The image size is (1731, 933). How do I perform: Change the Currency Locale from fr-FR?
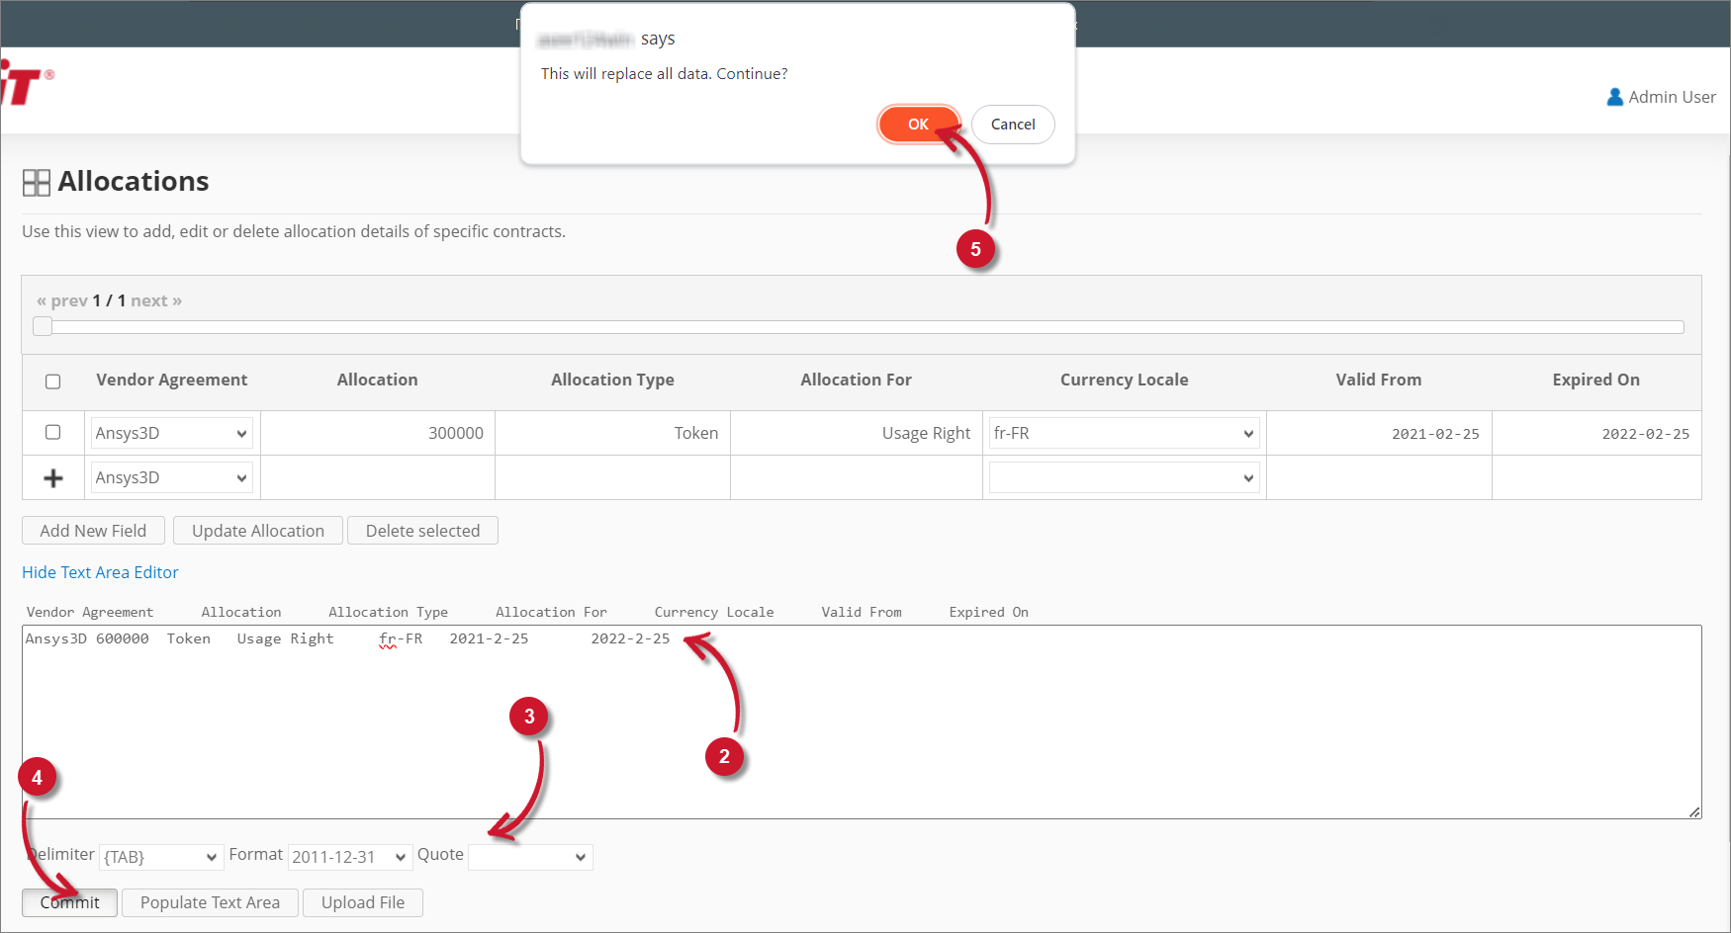tap(1123, 433)
